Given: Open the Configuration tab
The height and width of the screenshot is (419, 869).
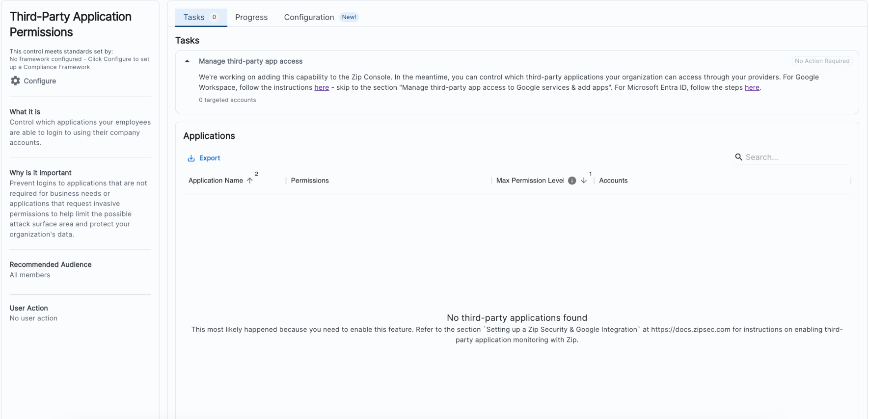Looking at the screenshot, I should 309,17.
